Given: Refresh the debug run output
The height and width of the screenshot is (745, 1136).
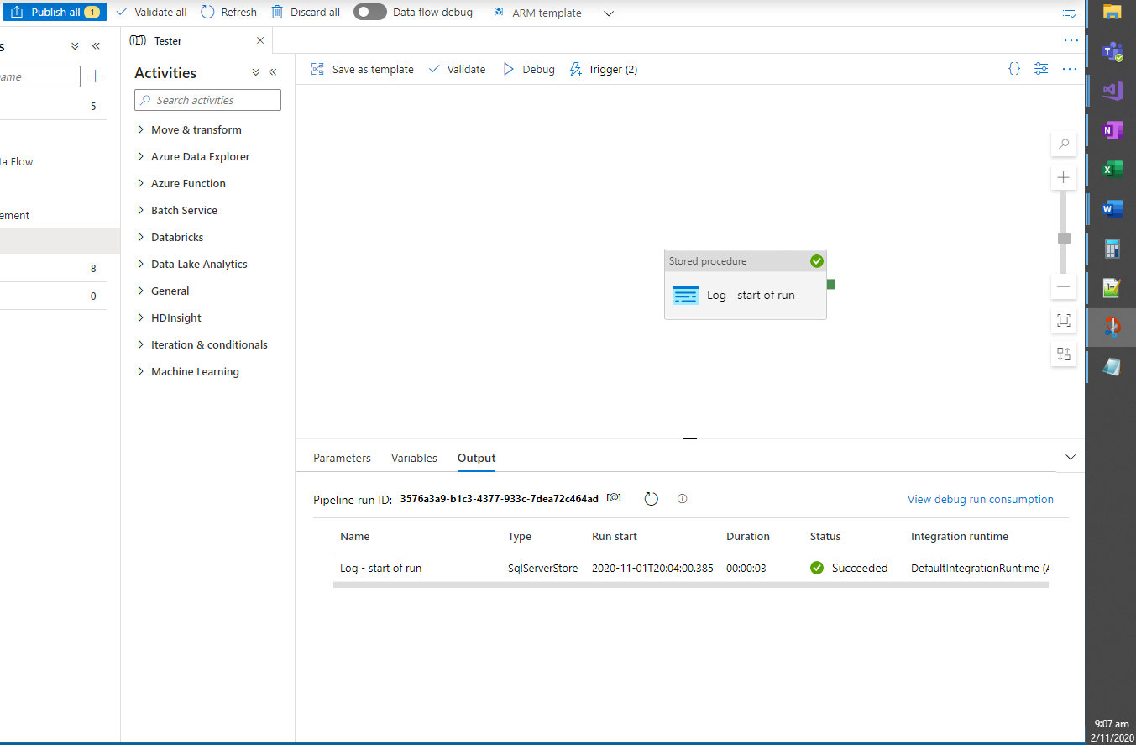Looking at the screenshot, I should coord(651,499).
